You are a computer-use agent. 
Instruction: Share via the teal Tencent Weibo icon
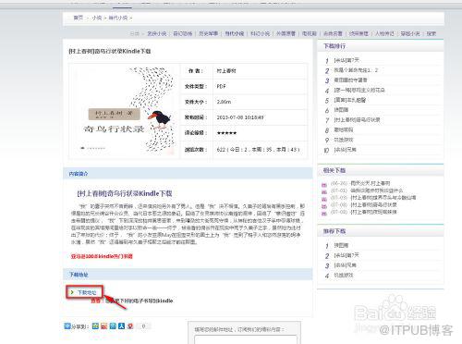click(x=113, y=326)
